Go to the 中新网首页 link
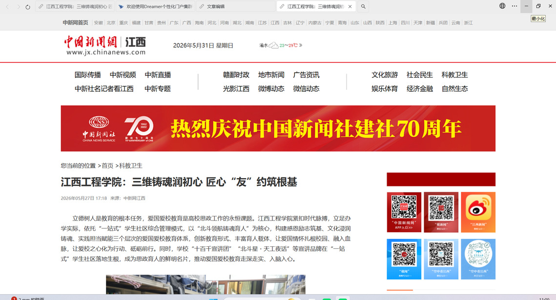 tap(76, 22)
